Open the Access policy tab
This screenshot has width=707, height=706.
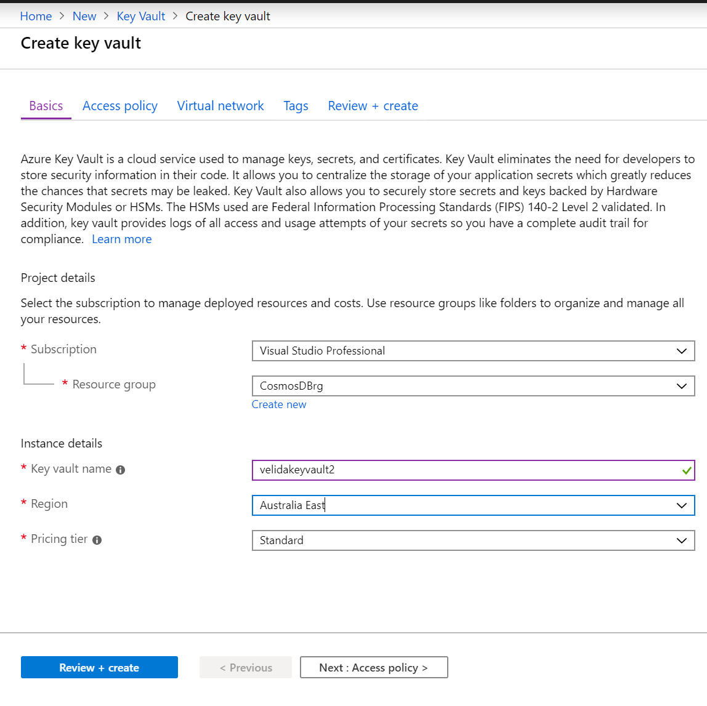tap(120, 106)
